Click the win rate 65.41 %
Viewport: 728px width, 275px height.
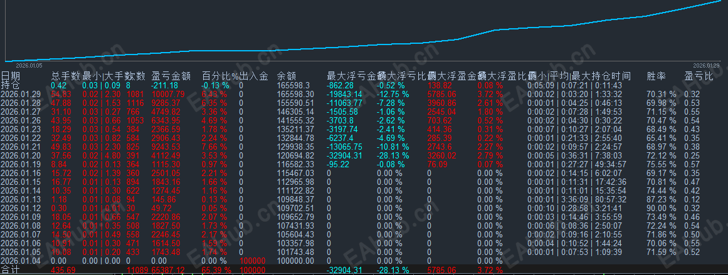pos(662,138)
